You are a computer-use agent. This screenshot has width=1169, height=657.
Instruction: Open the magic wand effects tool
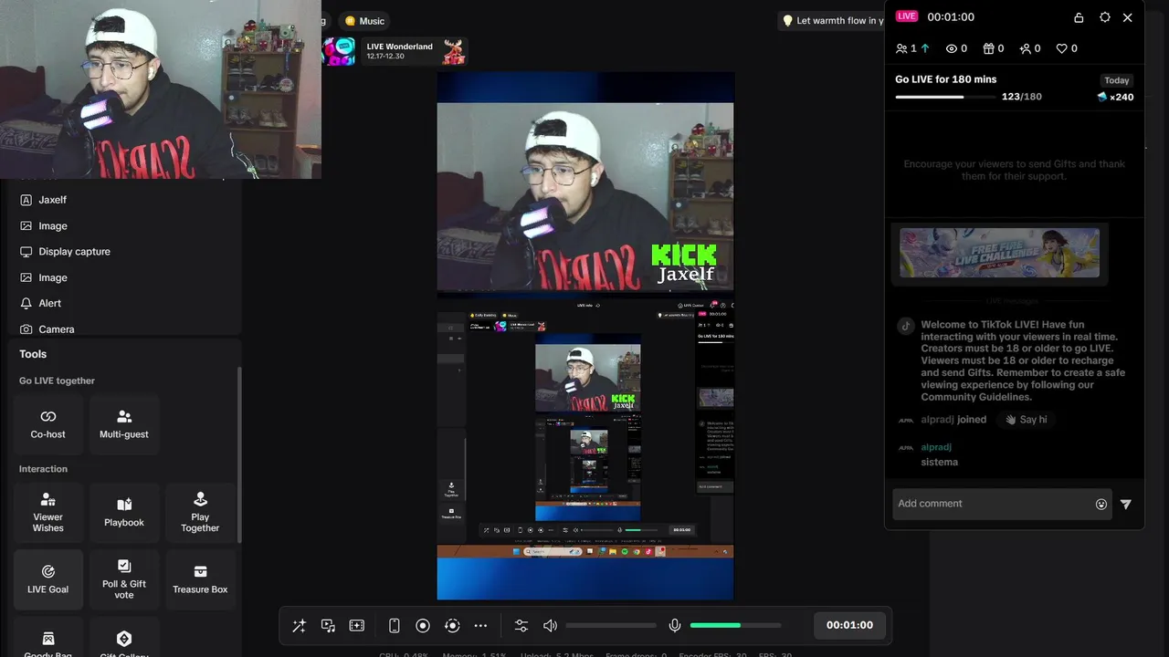tap(299, 626)
